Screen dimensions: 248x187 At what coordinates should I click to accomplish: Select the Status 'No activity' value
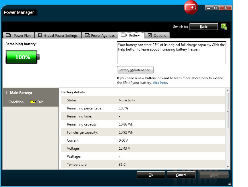tap(127, 100)
